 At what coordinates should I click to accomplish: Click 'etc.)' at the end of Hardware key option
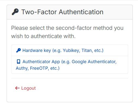[x=99, y=51]
